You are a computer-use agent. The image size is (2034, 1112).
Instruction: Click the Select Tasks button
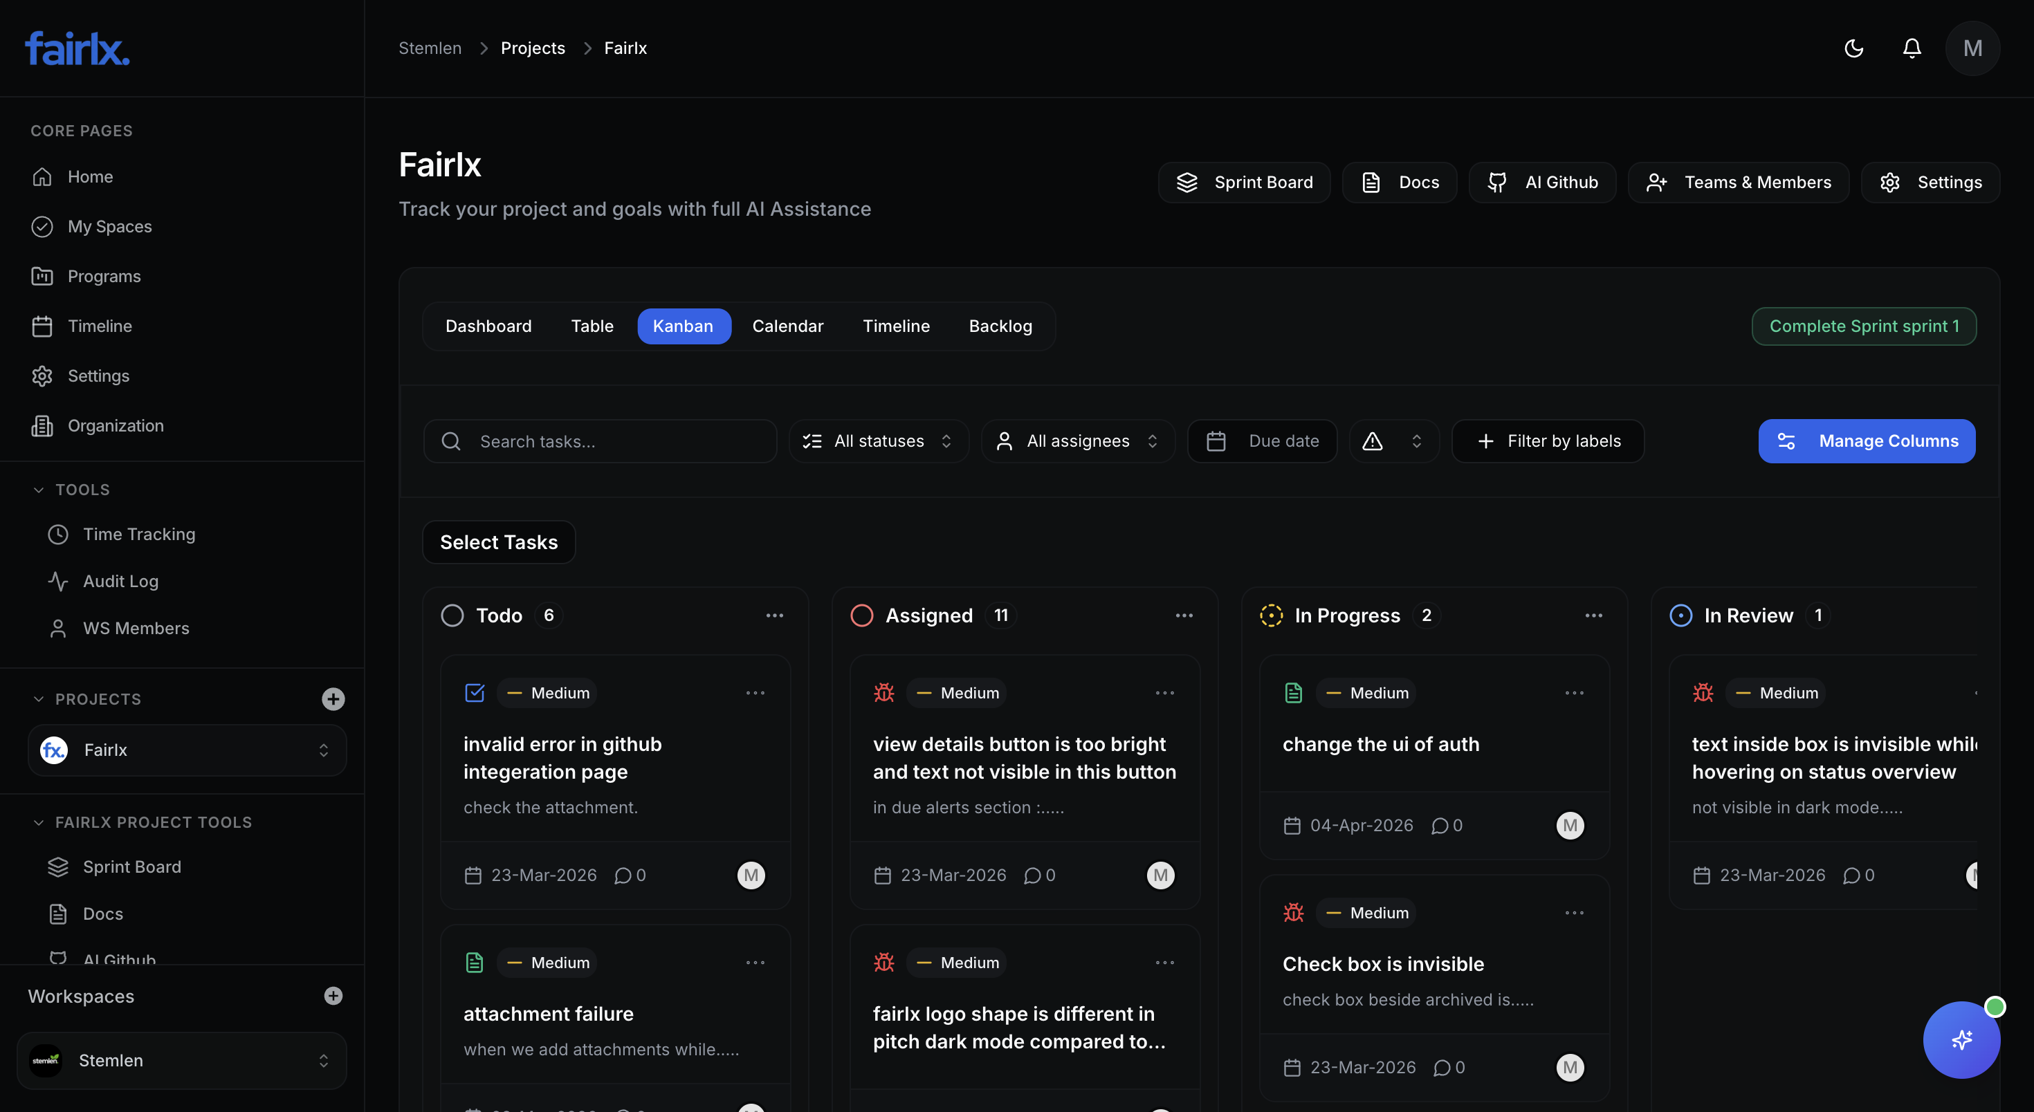pos(499,542)
